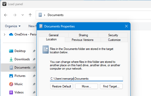Click the large Documents icon in Location tab
Image resolution: width=151 pixels, height=96 pixels.
[46, 49]
